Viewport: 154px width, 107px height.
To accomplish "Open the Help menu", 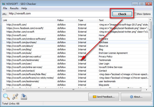I will tap(24, 9).
